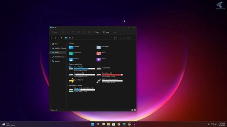This screenshot has height=127, width=227.
Task: Select OneDrive - Personal in navigation pane
Action: (58, 48)
